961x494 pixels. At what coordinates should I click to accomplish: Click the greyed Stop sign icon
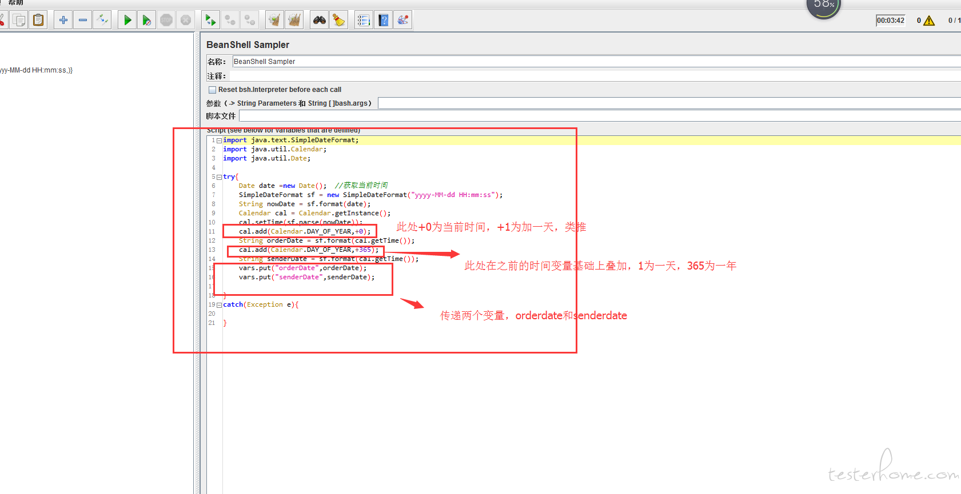(166, 20)
